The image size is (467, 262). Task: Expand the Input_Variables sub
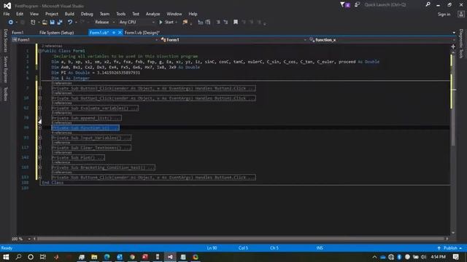(x=39, y=138)
